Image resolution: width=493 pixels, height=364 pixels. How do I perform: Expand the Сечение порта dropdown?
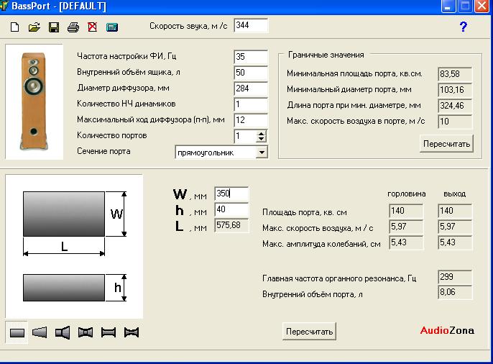(x=261, y=152)
